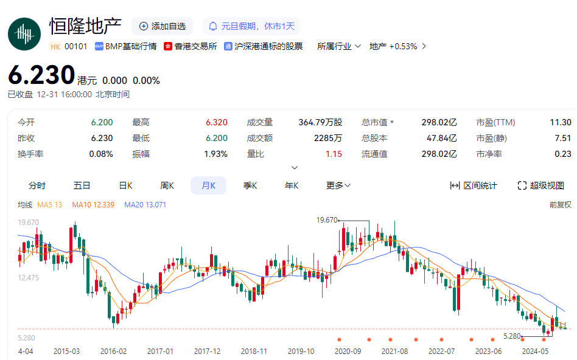Add stock via 添加自选 button
Image resolution: width=577 pixels, height=360 pixels.
pos(163,26)
